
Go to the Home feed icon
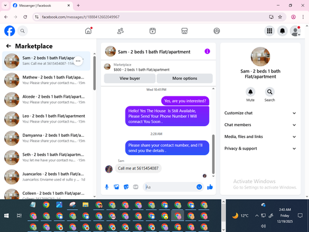[88, 31]
